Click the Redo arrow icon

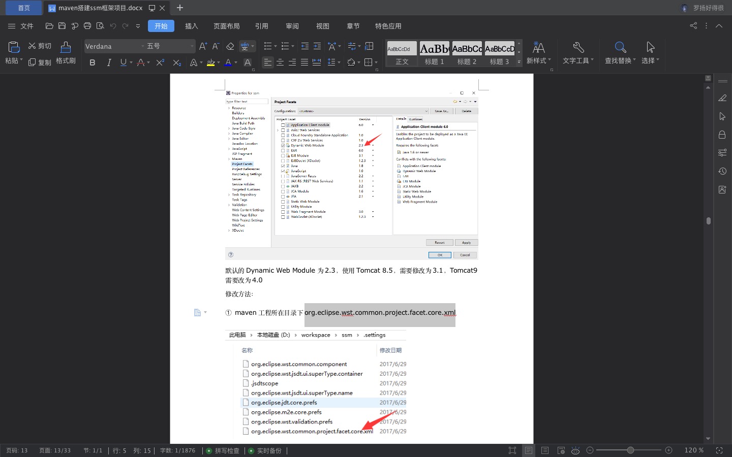click(125, 26)
